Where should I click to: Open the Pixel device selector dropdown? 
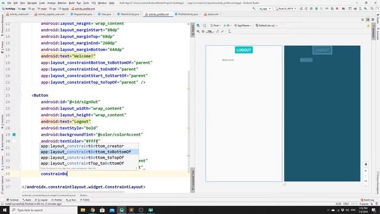pos(286,8)
